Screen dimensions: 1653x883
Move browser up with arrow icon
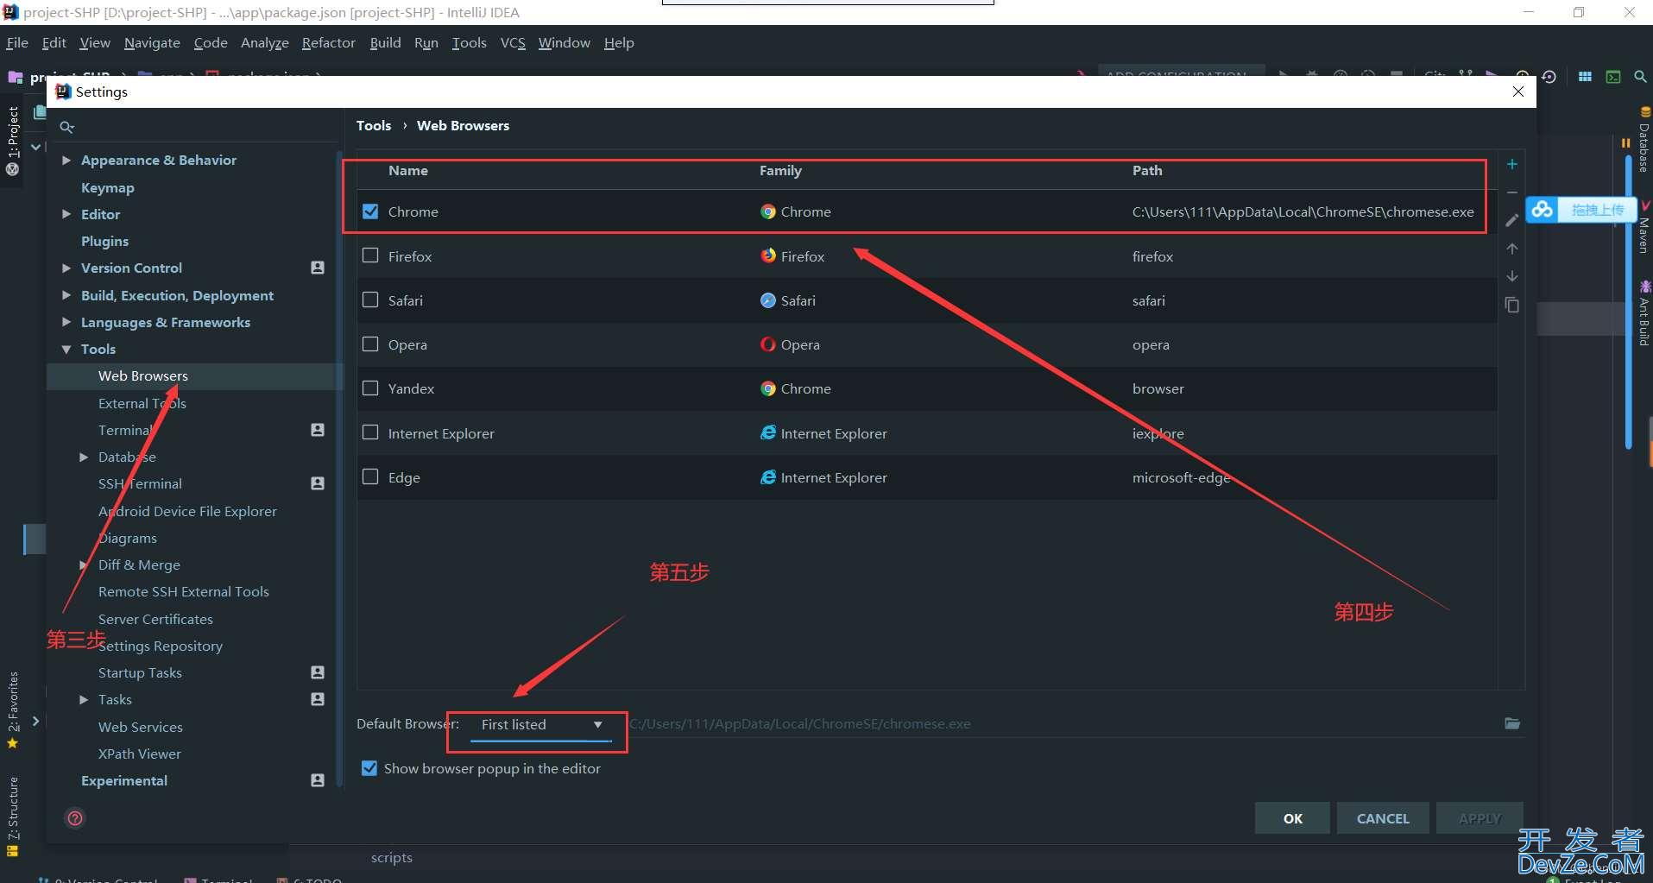tap(1511, 249)
